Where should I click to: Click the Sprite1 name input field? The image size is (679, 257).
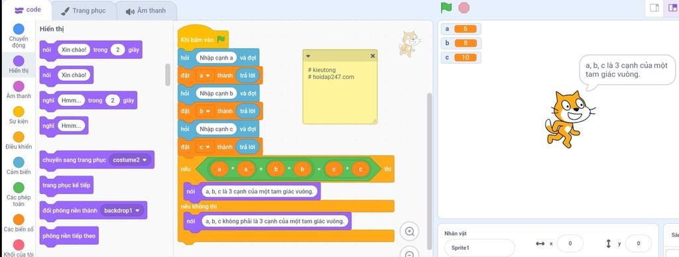point(479,248)
